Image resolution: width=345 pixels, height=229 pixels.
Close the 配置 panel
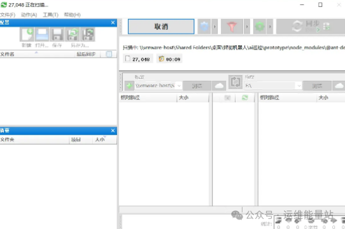113,23
